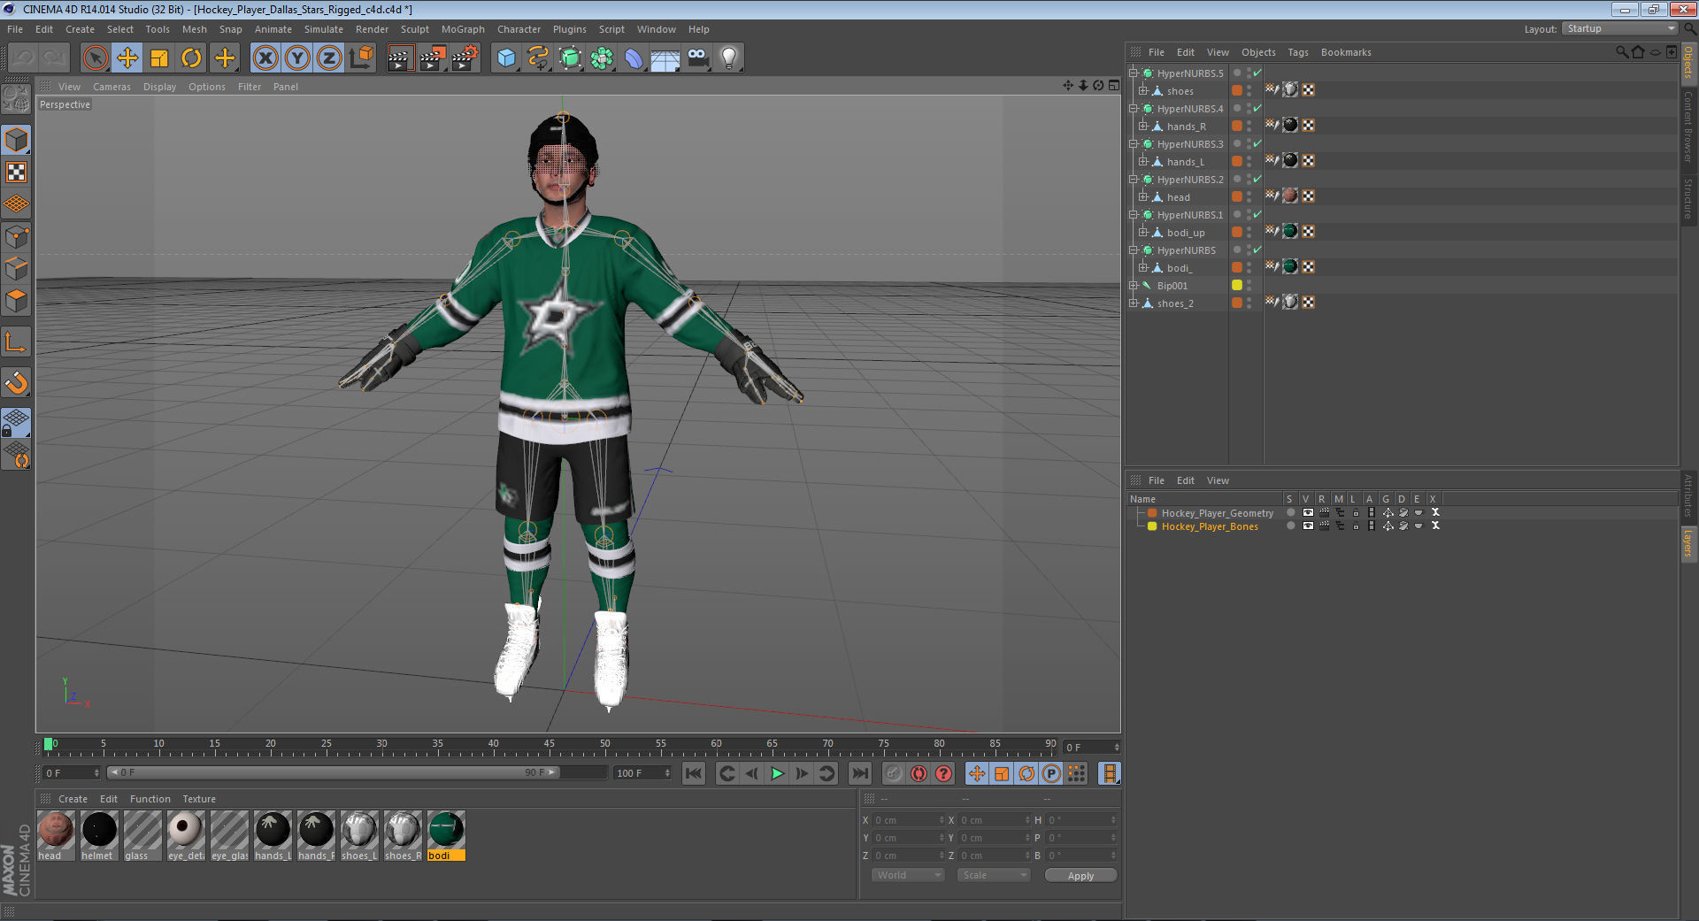This screenshot has width=1699, height=921.
Task: Click the Live Selection tool icon
Action: [96, 58]
